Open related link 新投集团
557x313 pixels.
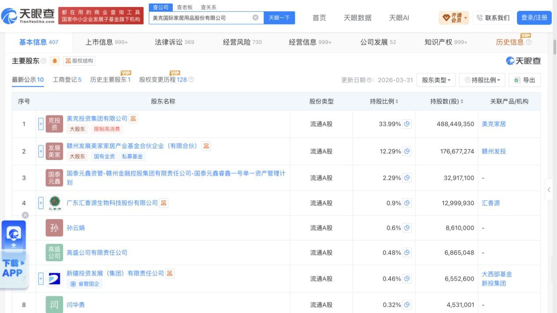click(x=494, y=283)
